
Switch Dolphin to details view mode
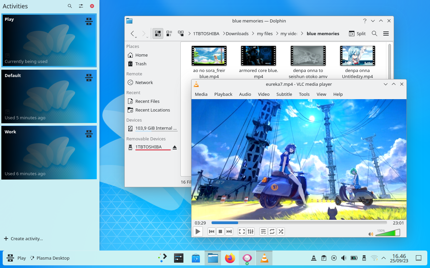tap(169, 33)
